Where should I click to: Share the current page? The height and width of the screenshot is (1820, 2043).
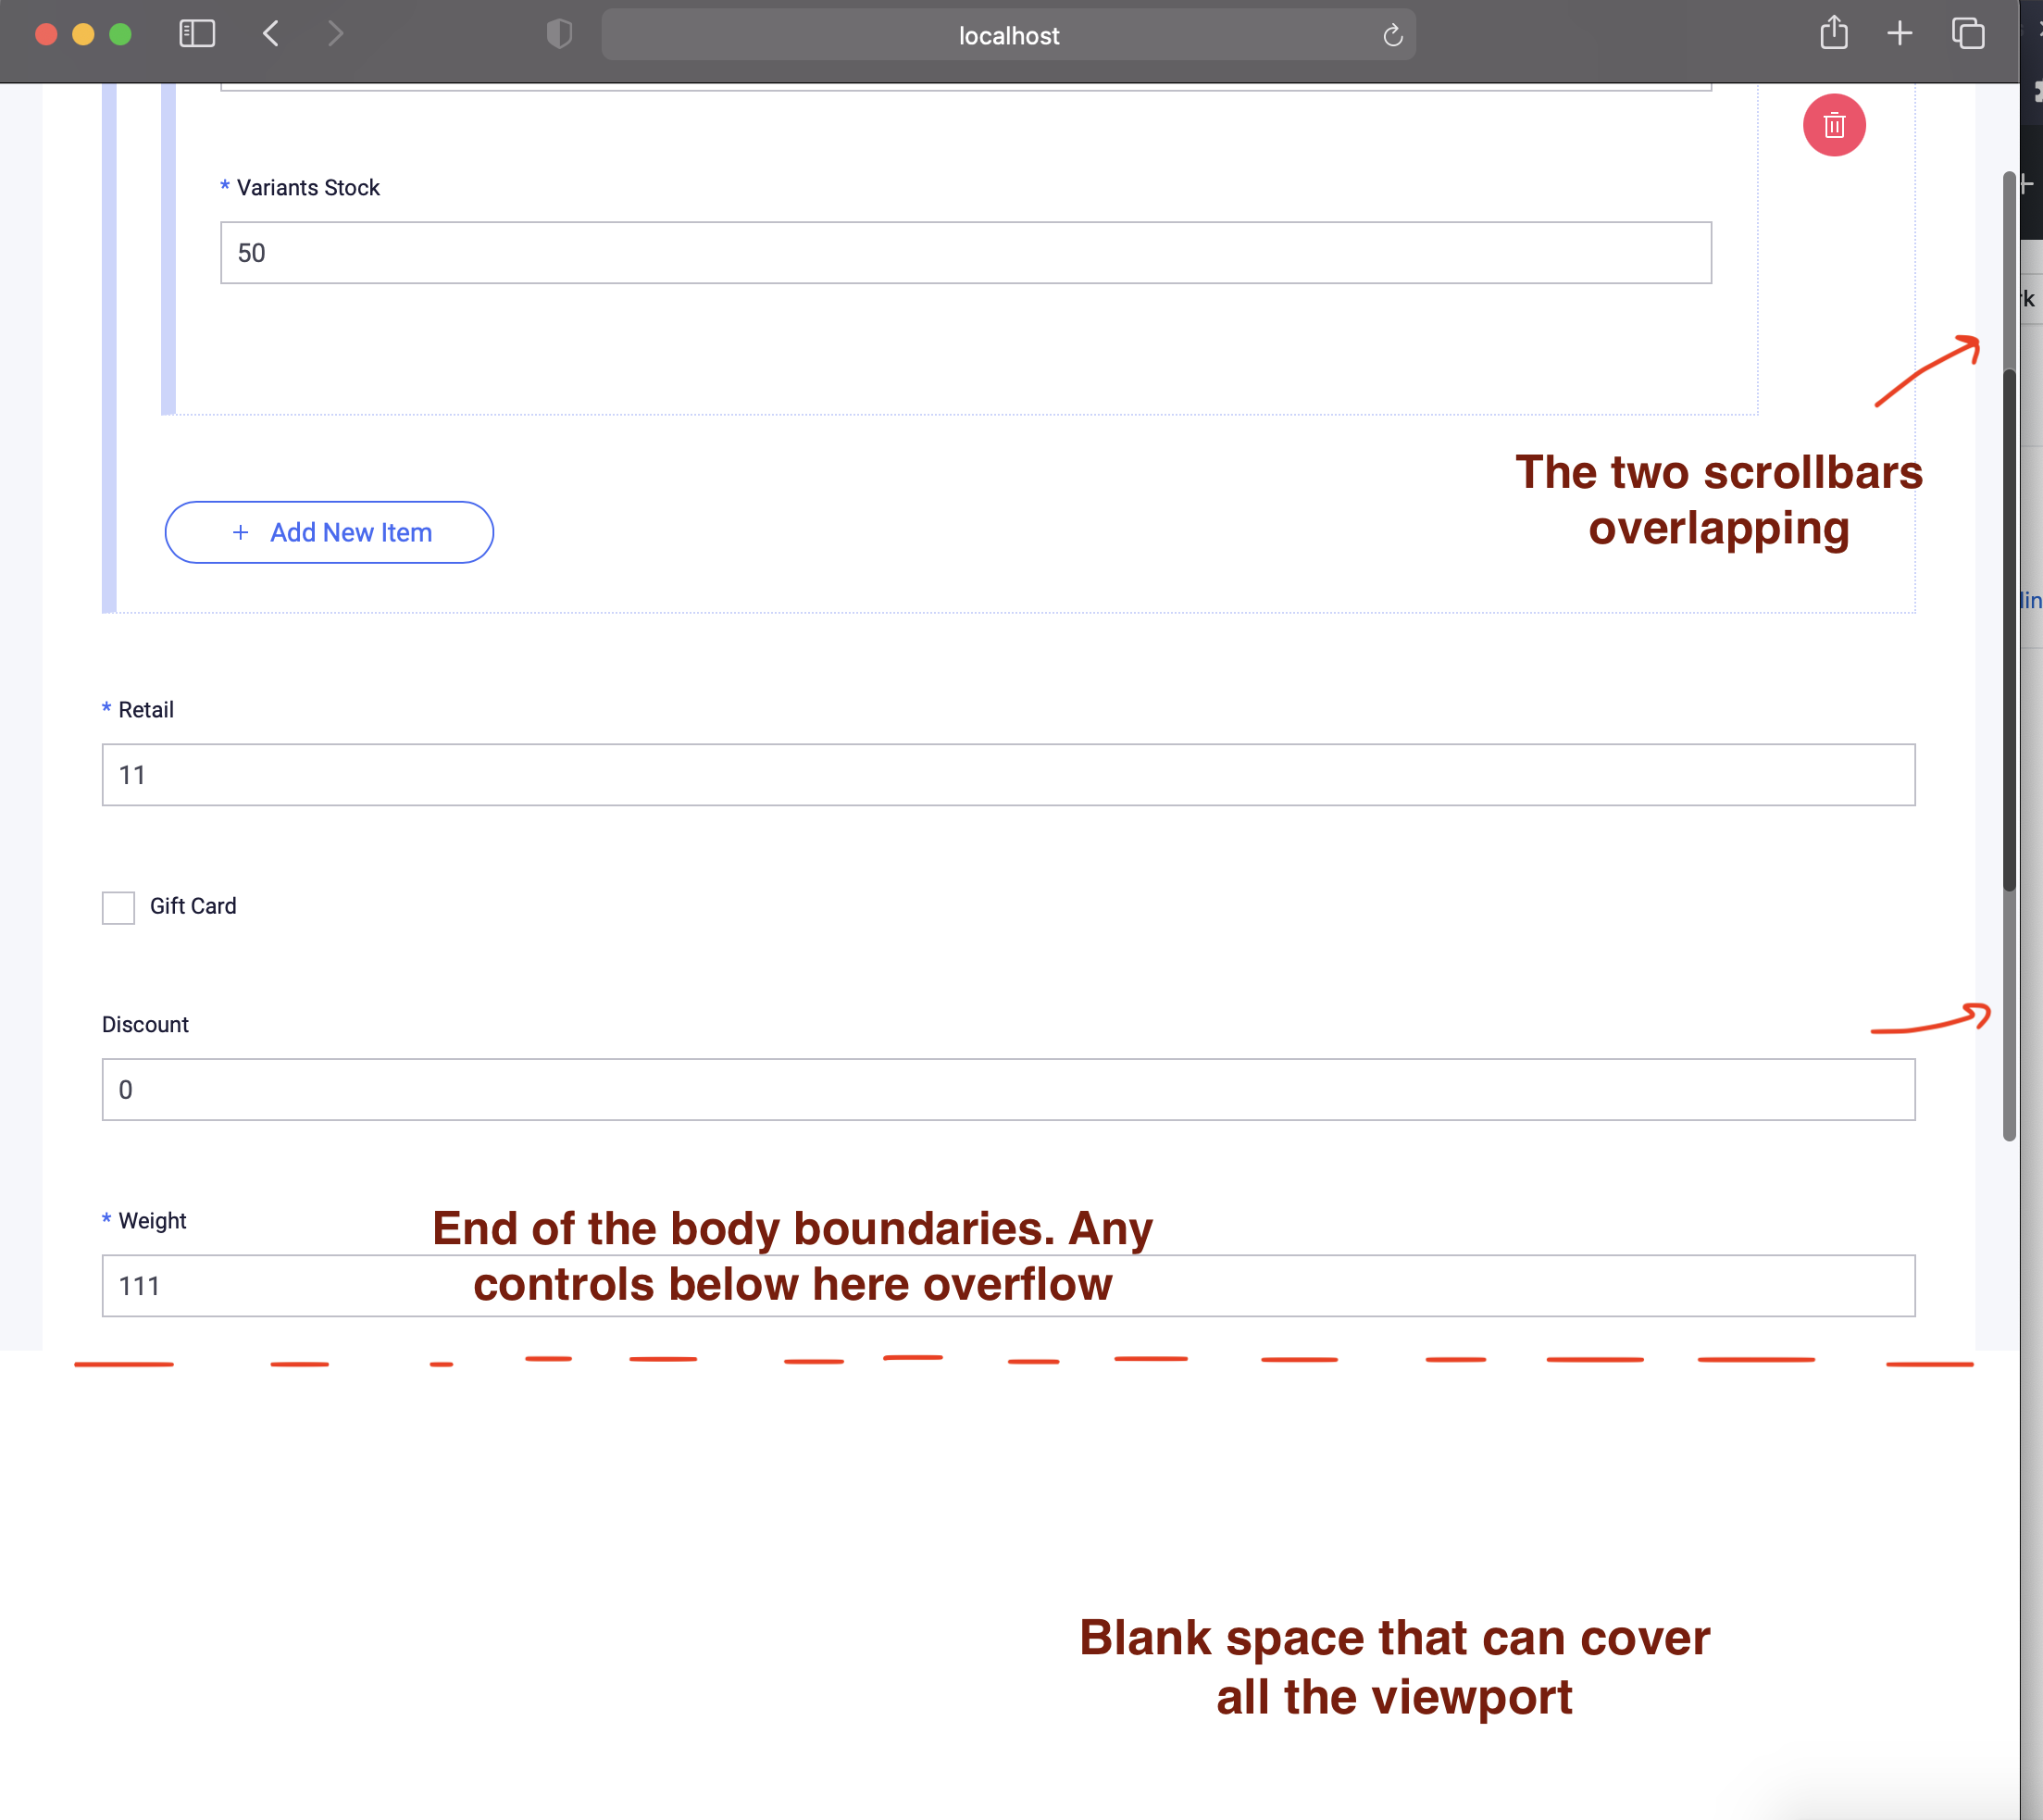[x=1834, y=33]
